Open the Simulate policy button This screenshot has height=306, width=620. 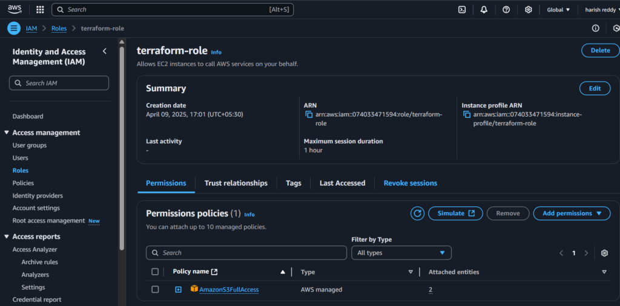[455, 213]
